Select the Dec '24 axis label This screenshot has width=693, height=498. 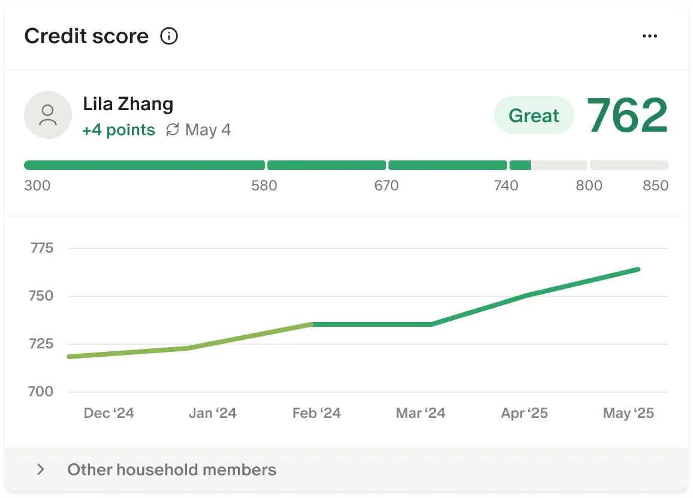pyautogui.click(x=109, y=413)
